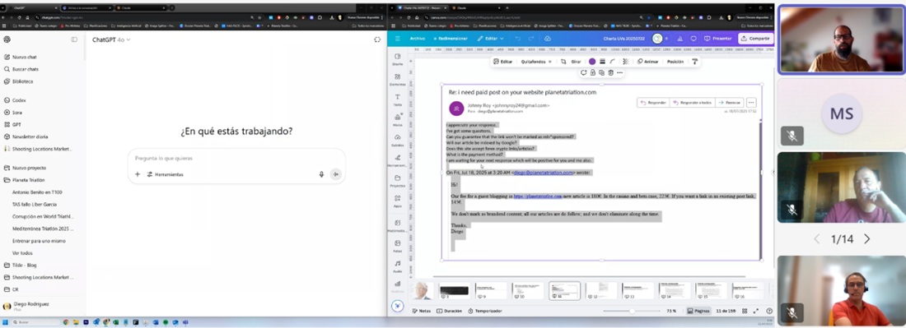Click copy style paint roller icon
This screenshot has height=328, width=906.
point(694,62)
